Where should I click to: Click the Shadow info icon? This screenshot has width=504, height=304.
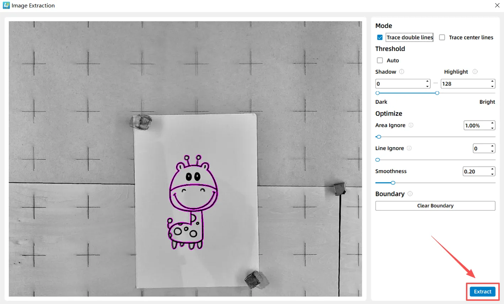pos(402,71)
